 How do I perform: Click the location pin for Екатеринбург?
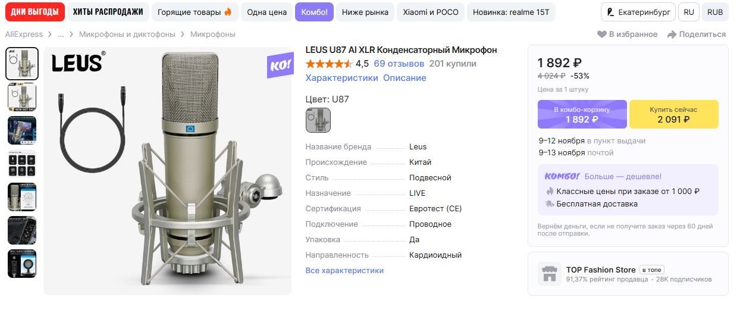pos(610,12)
